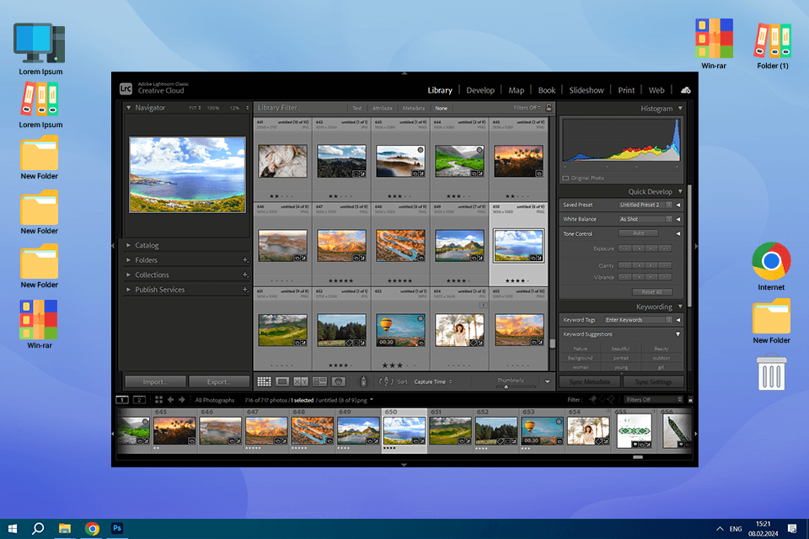
Task: Collapse the Histogram panel
Action: 680,109
